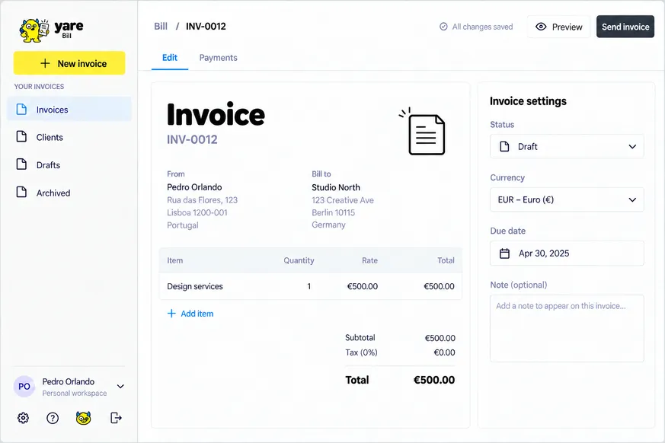Open Drafts in the sidebar
Screen dimensions: 665x443
(69, 165)
